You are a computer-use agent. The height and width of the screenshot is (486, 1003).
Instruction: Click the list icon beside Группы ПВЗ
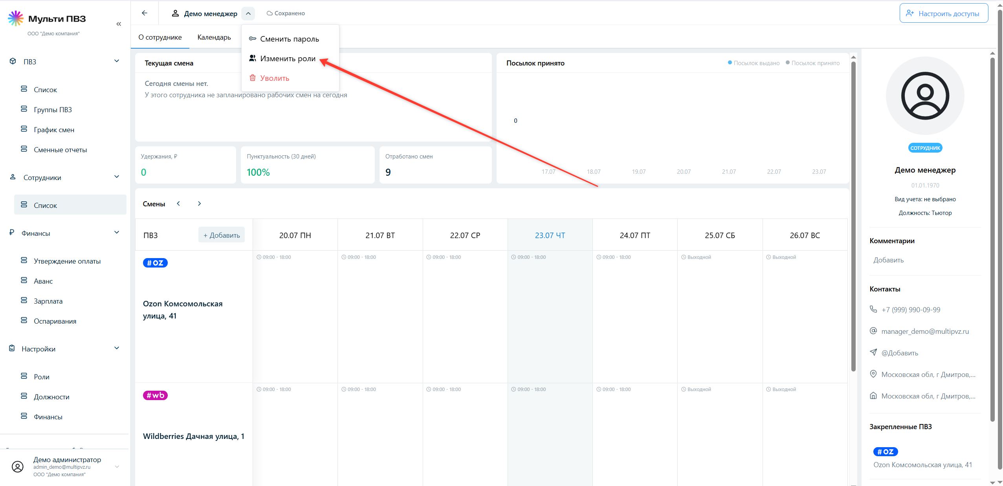coord(24,109)
